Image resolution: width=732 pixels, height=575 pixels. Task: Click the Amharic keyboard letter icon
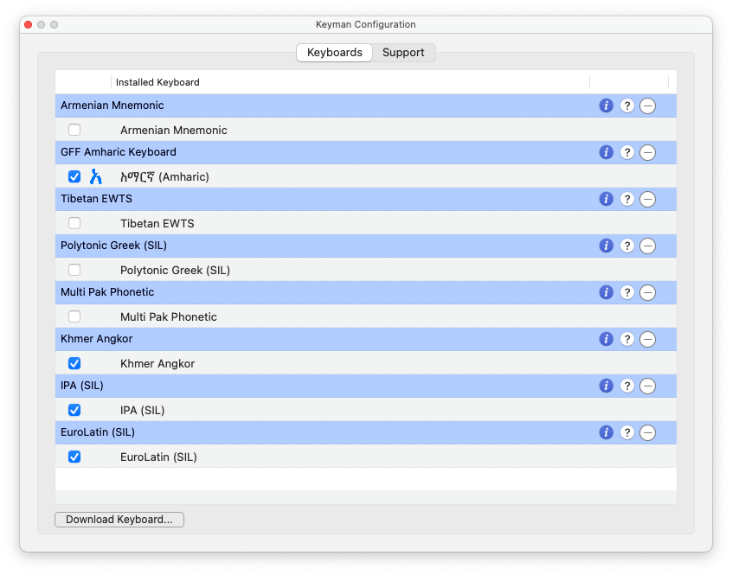tap(96, 176)
